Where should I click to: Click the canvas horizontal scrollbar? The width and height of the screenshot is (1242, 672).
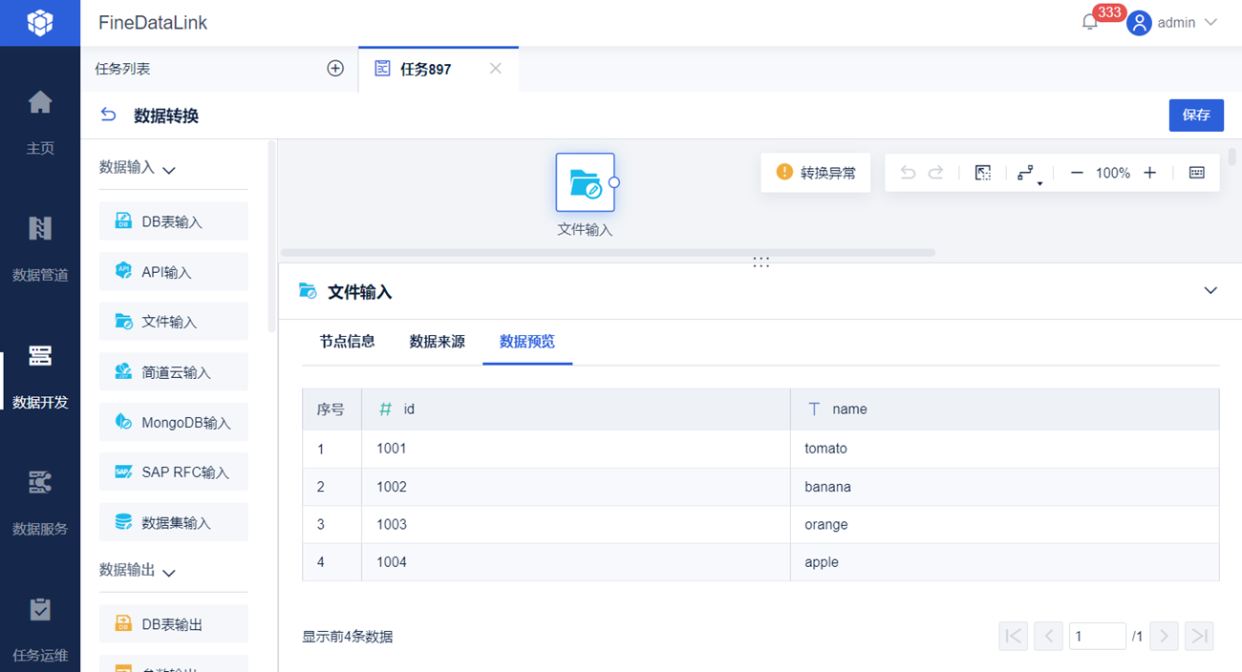(608, 253)
